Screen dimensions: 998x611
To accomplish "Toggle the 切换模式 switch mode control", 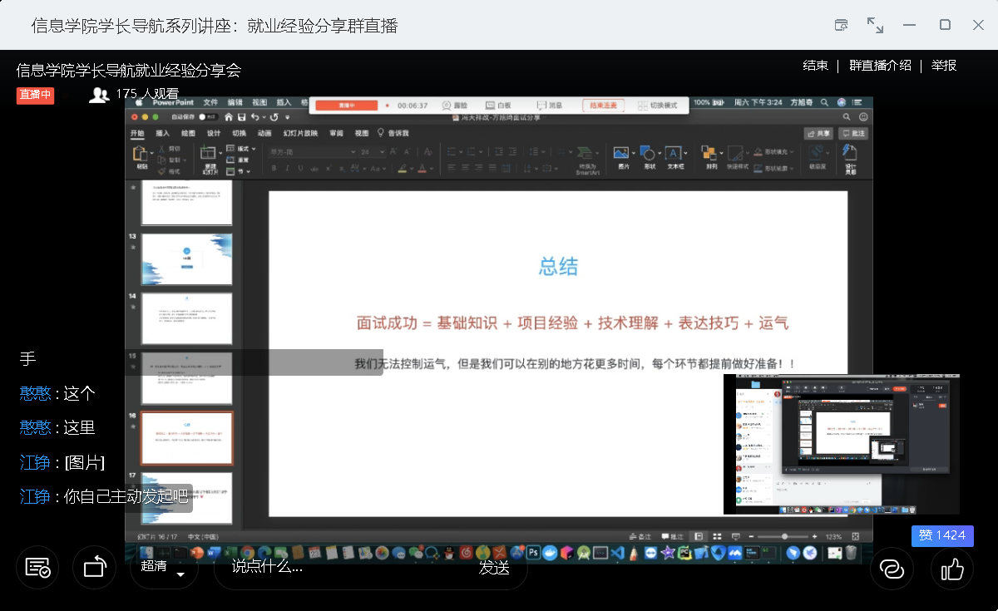I will tap(657, 106).
